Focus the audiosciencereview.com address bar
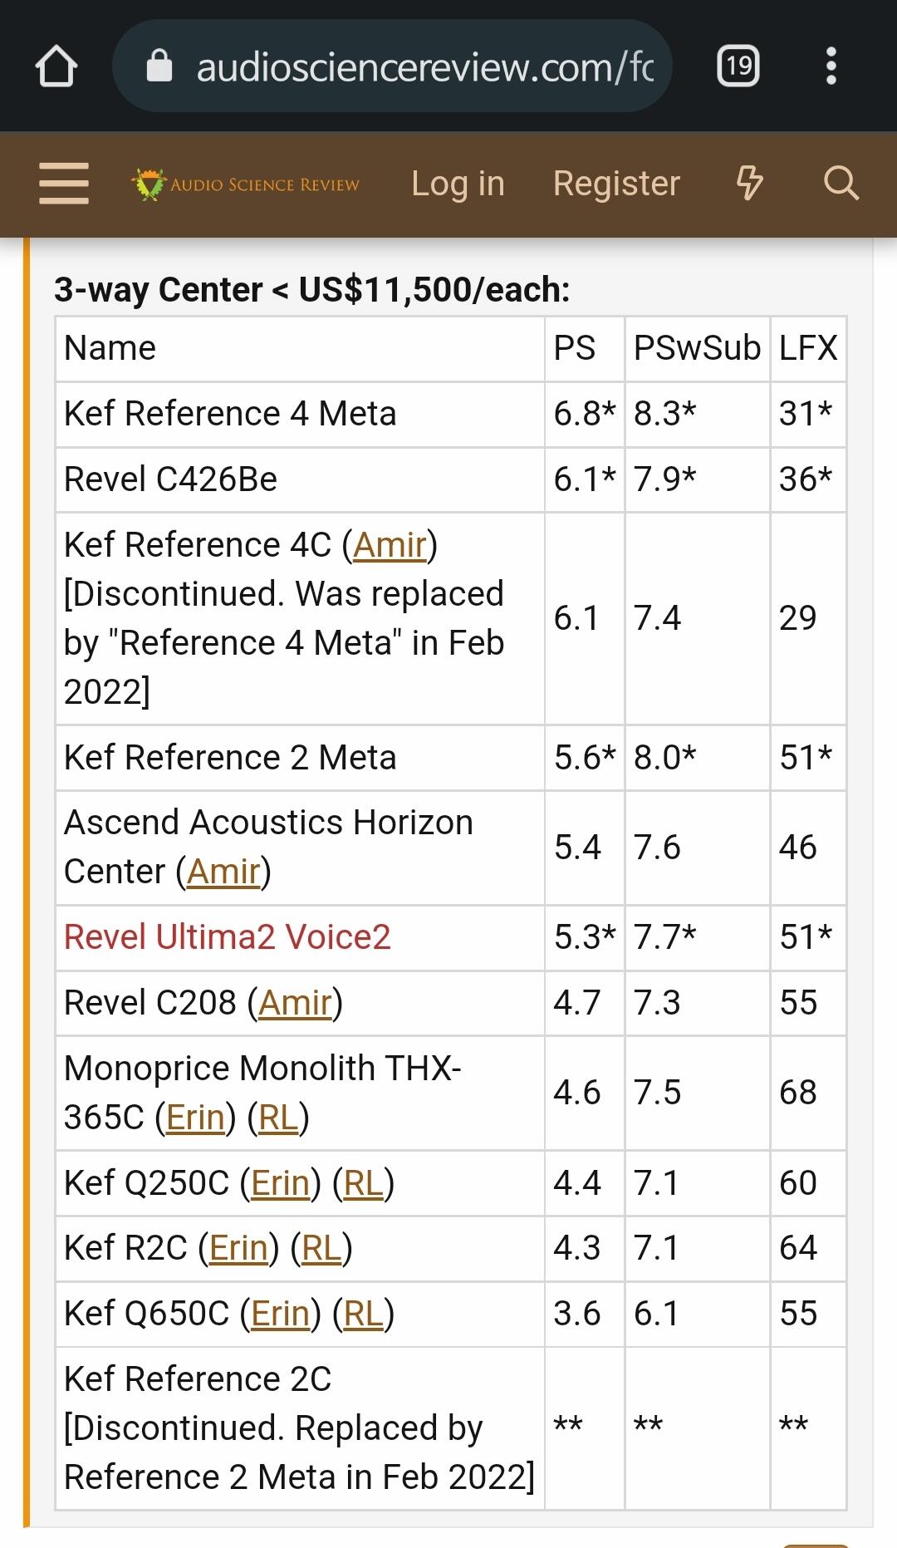The height and width of the screenshot is (1548, 897). point(424,66)
